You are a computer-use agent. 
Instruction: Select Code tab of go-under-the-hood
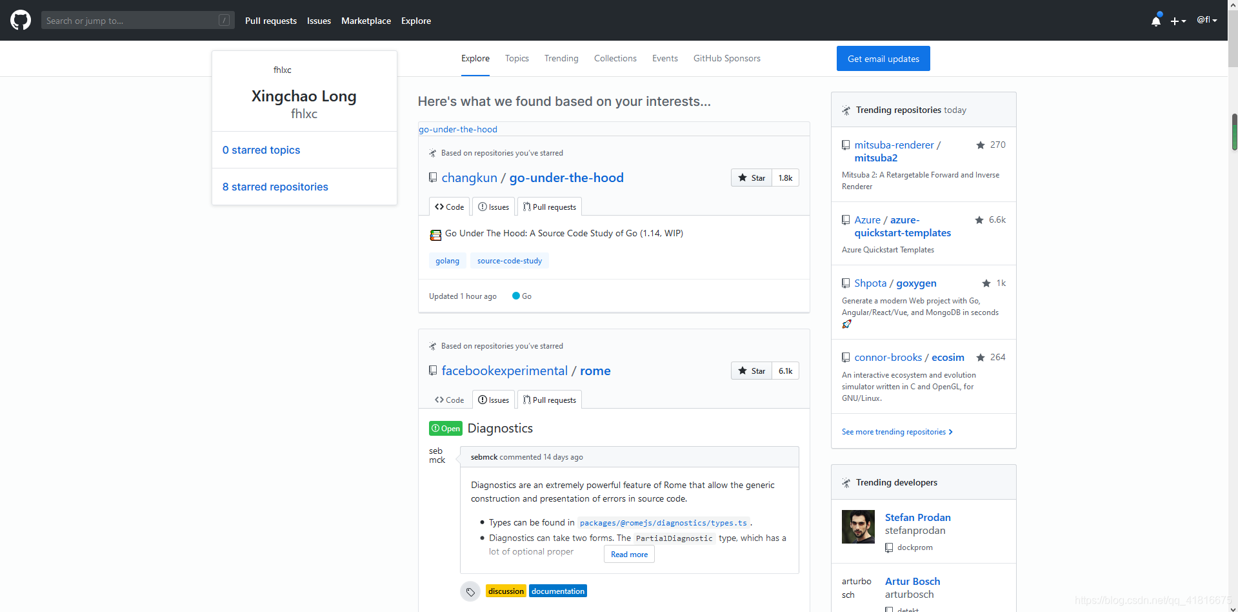point(449,207)
